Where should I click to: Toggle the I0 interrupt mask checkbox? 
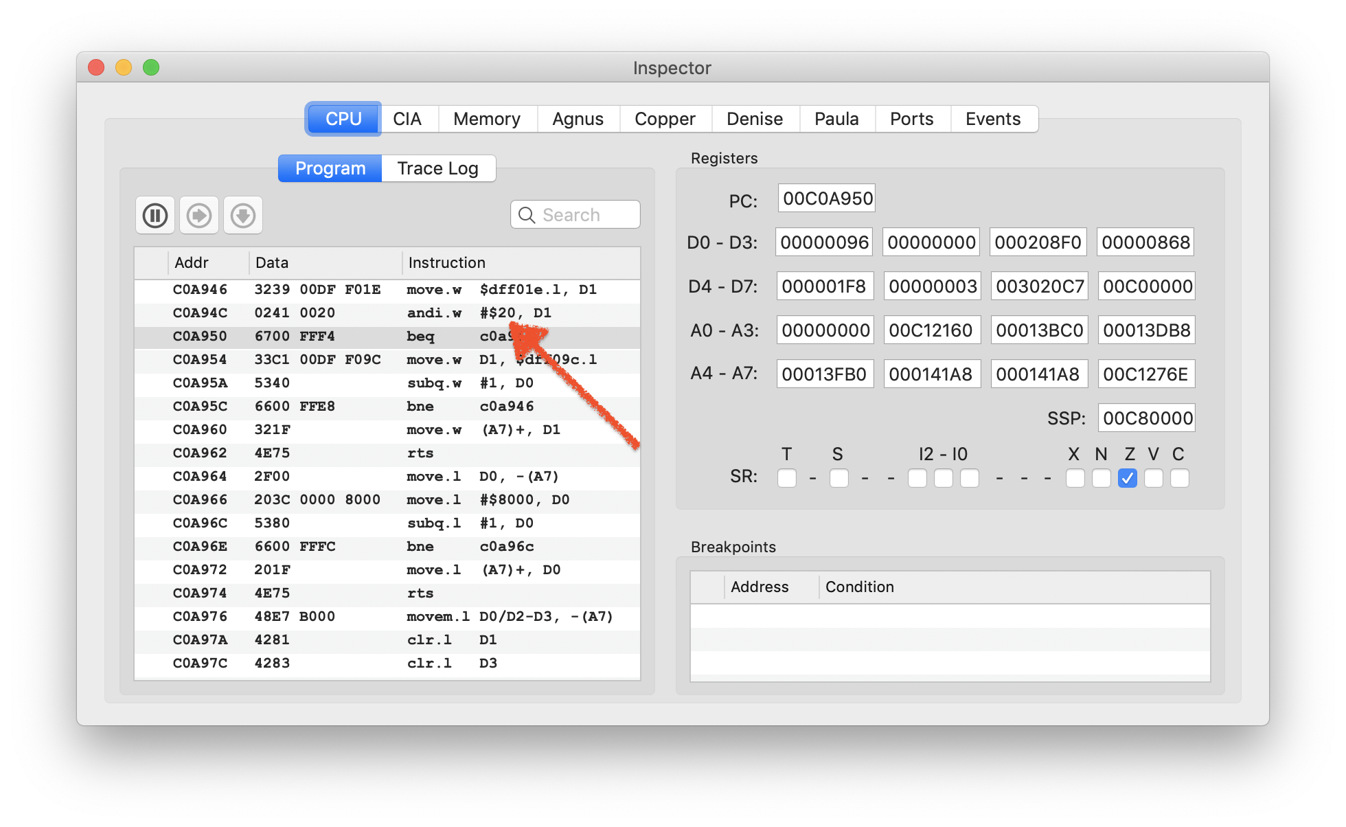tap(970, 478)
